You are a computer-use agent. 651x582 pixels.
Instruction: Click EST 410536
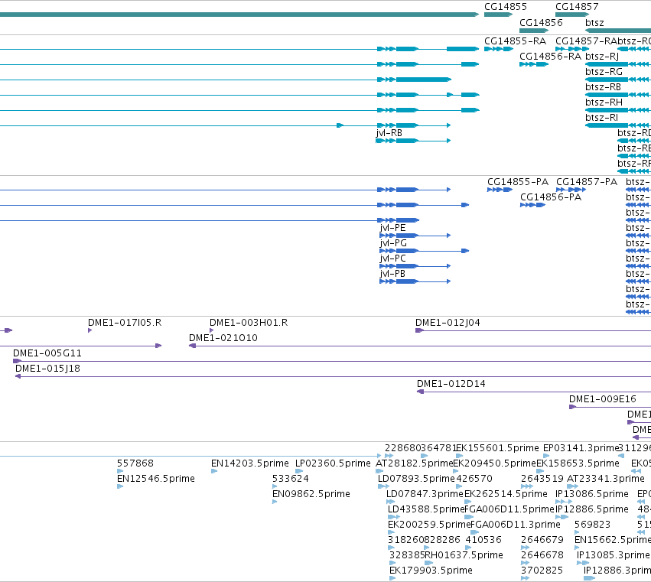point(483,540)
